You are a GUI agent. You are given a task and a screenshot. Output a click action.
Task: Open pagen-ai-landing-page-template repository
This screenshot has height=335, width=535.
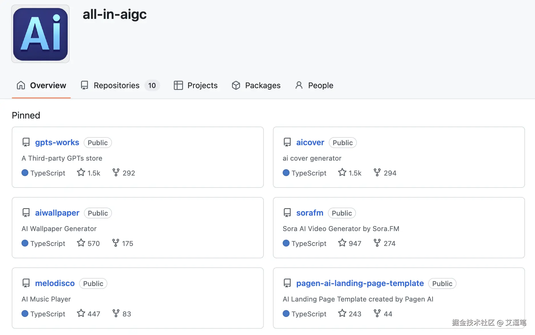(360, 283)
